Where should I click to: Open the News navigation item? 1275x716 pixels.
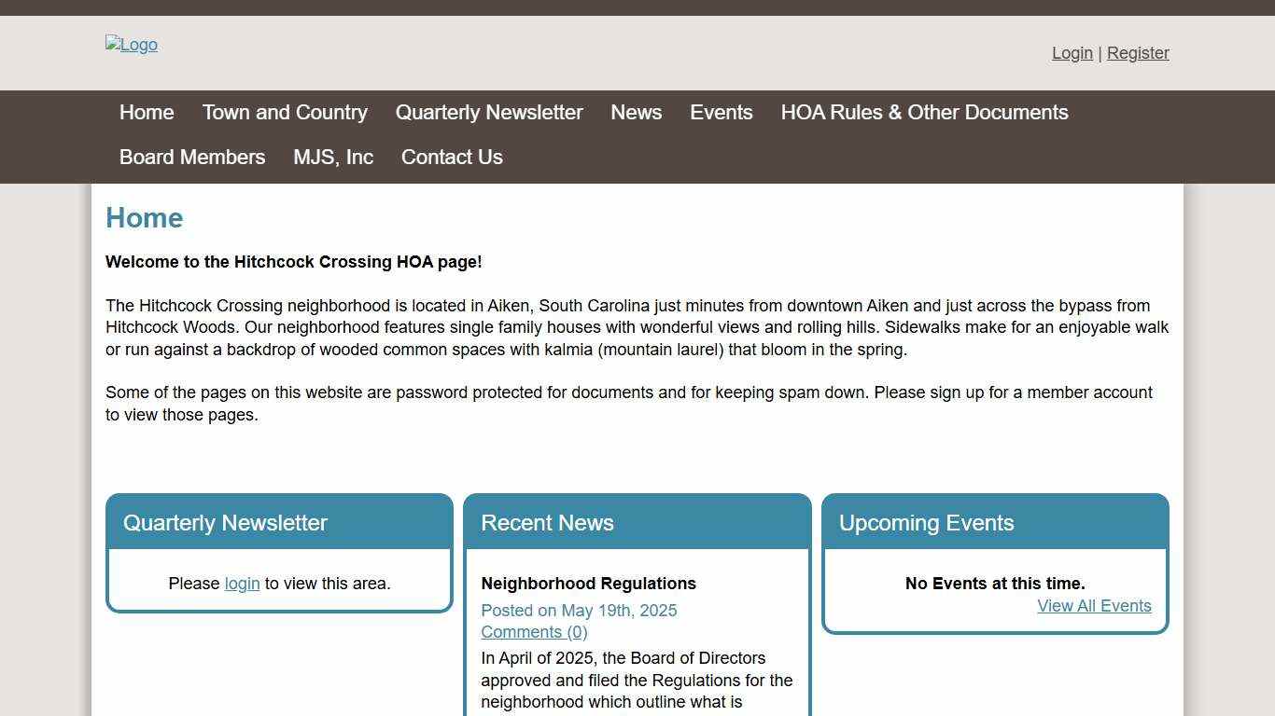click(637, 113)
